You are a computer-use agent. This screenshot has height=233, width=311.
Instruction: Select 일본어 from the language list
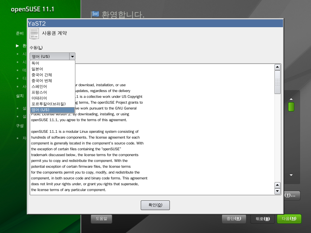tap(52, 69)
